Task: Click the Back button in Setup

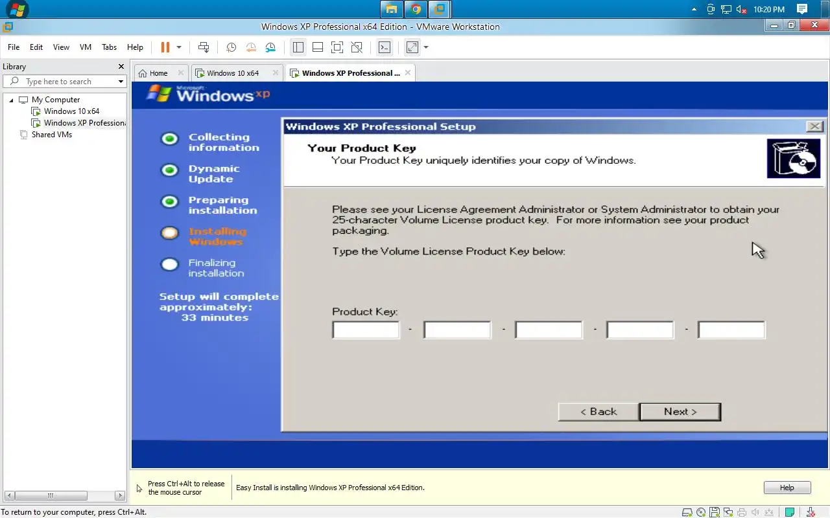Action: 599,412
